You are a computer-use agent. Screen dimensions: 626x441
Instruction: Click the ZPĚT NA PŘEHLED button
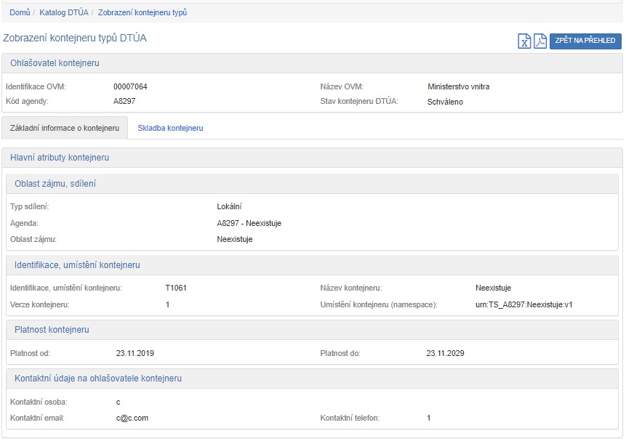[x=585, y=41]
